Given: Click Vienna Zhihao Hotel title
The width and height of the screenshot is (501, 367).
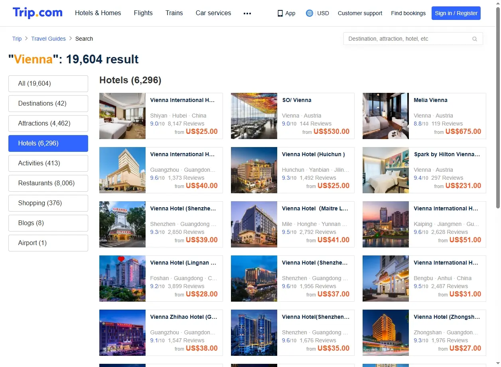Looking at the screenshot, I should (x=184, y=317).
